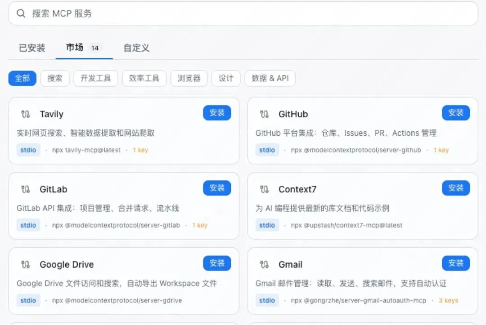Screen dimensions: 486x325
Task: Click the 14 count badge
Action: [x=95, y=48]
